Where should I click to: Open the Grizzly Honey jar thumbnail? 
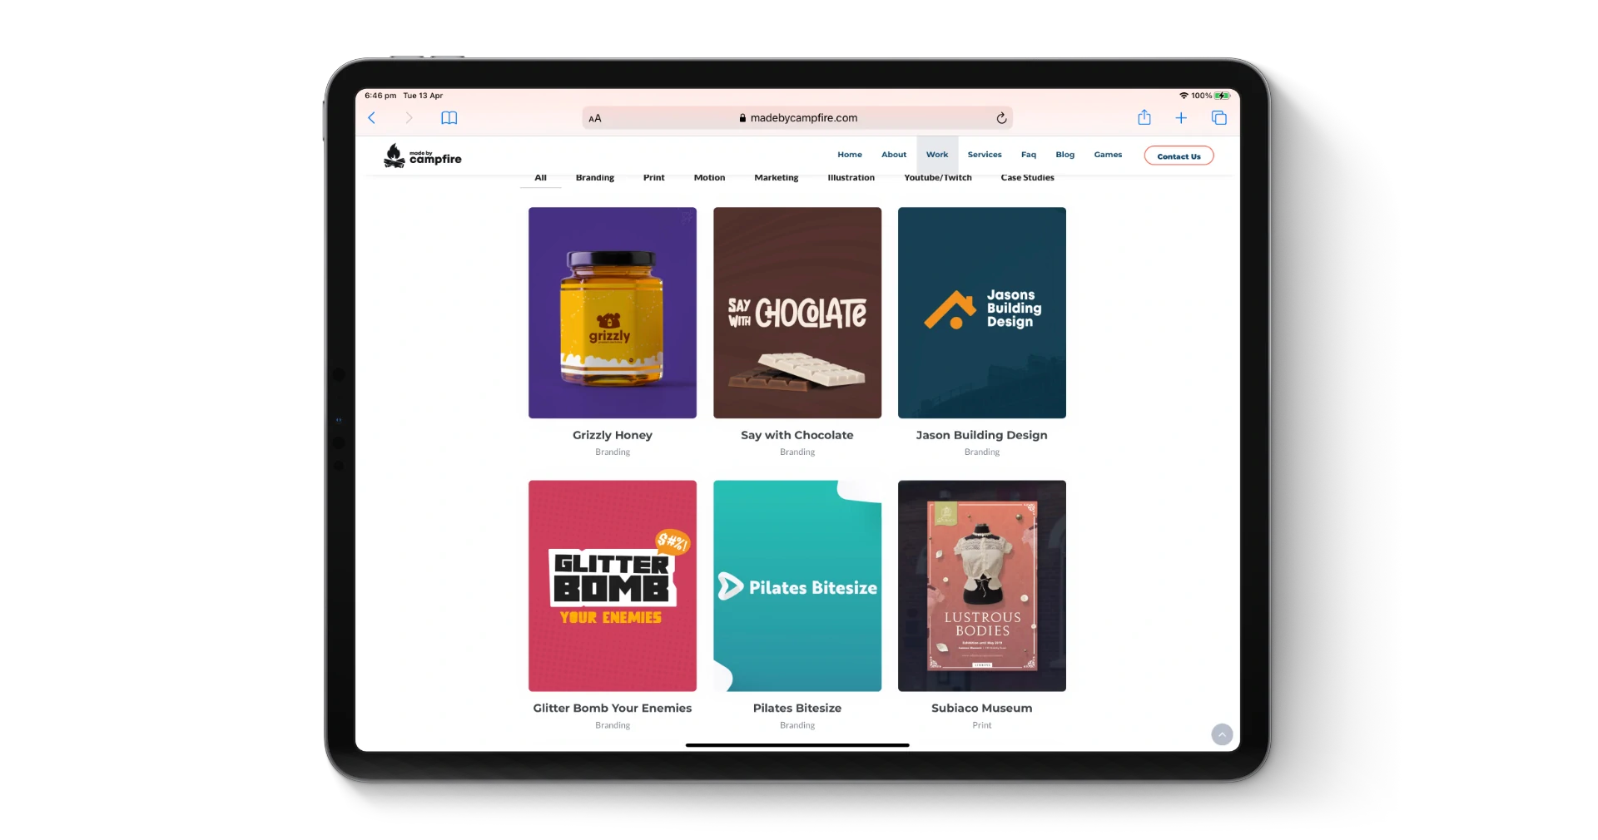click(x=613, y=313)
